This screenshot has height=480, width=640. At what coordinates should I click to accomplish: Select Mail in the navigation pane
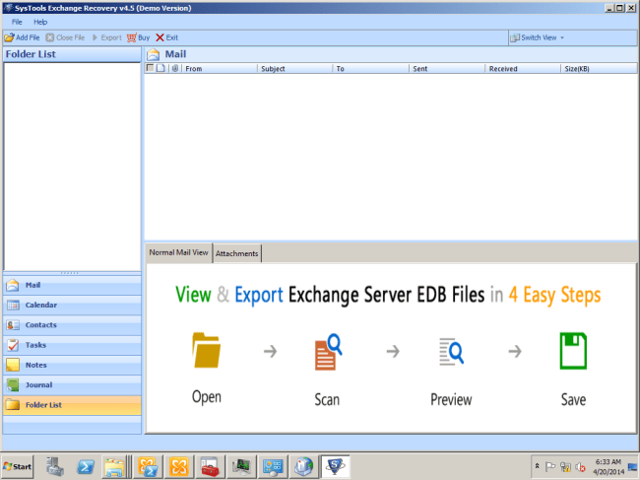pyautogui.click(x=72, y=285)
